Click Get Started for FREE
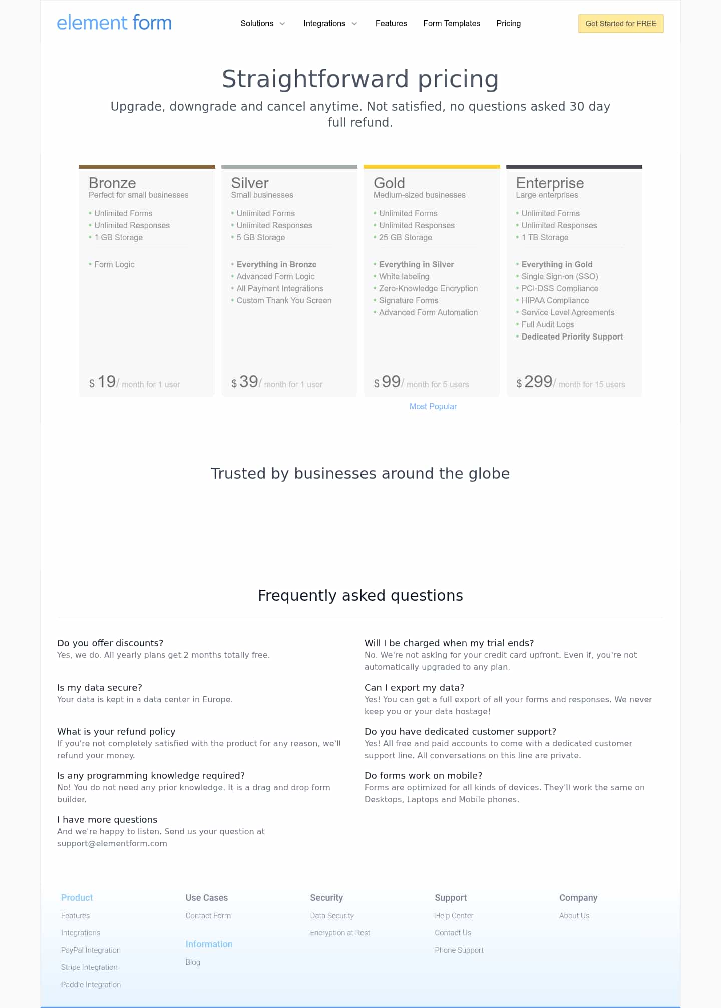 click(x=621, y=23)
